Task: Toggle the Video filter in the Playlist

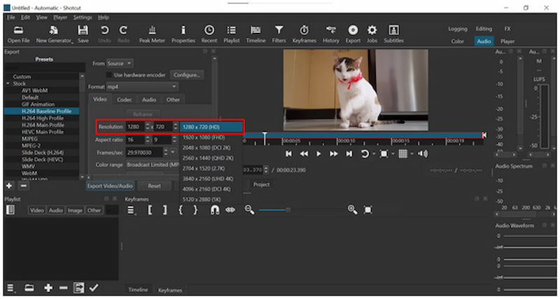Action: pos(36,210)
